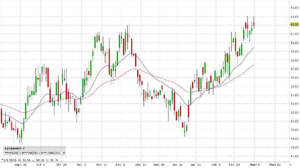Click the Feb. 23 date label
300x168 pixels.
coord(234,165)
